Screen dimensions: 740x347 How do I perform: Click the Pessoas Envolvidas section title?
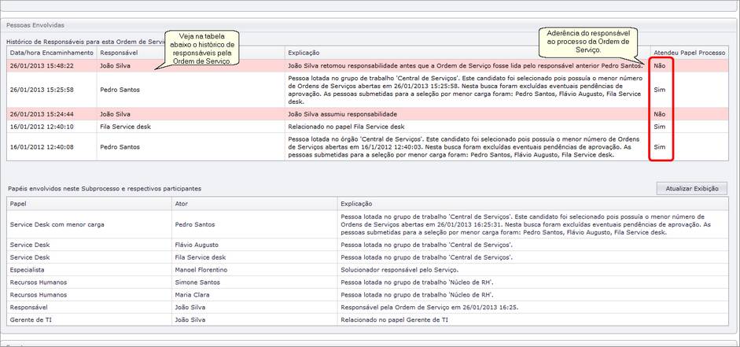tap(35, 24)
